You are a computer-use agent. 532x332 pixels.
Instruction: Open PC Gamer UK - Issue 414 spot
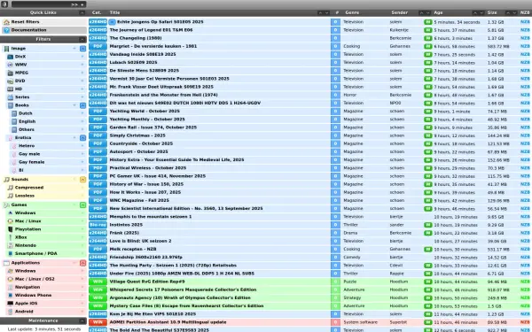[158, 176]
